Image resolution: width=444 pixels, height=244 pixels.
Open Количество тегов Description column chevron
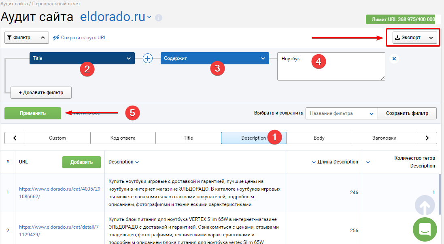click(x=368, y=162)
